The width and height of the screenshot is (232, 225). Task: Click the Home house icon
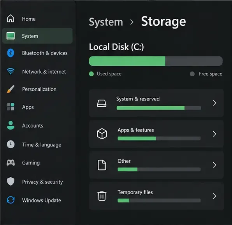11,19
